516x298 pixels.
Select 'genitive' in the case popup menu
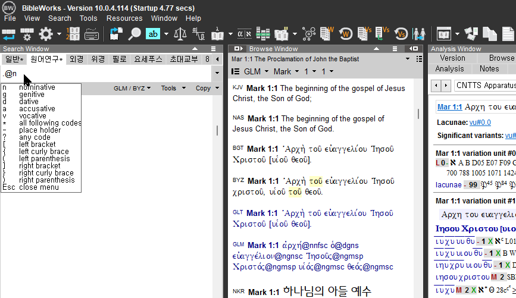point(41,95)
